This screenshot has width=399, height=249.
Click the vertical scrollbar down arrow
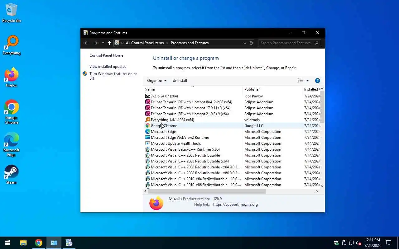tap(322, 186)
